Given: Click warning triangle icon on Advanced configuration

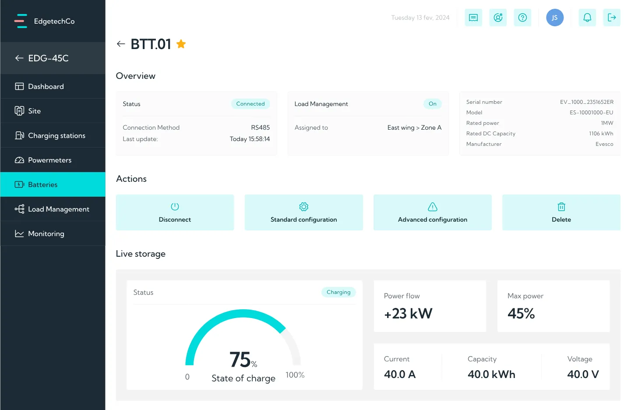Looking at the screenshot, I should coord(433,206).
